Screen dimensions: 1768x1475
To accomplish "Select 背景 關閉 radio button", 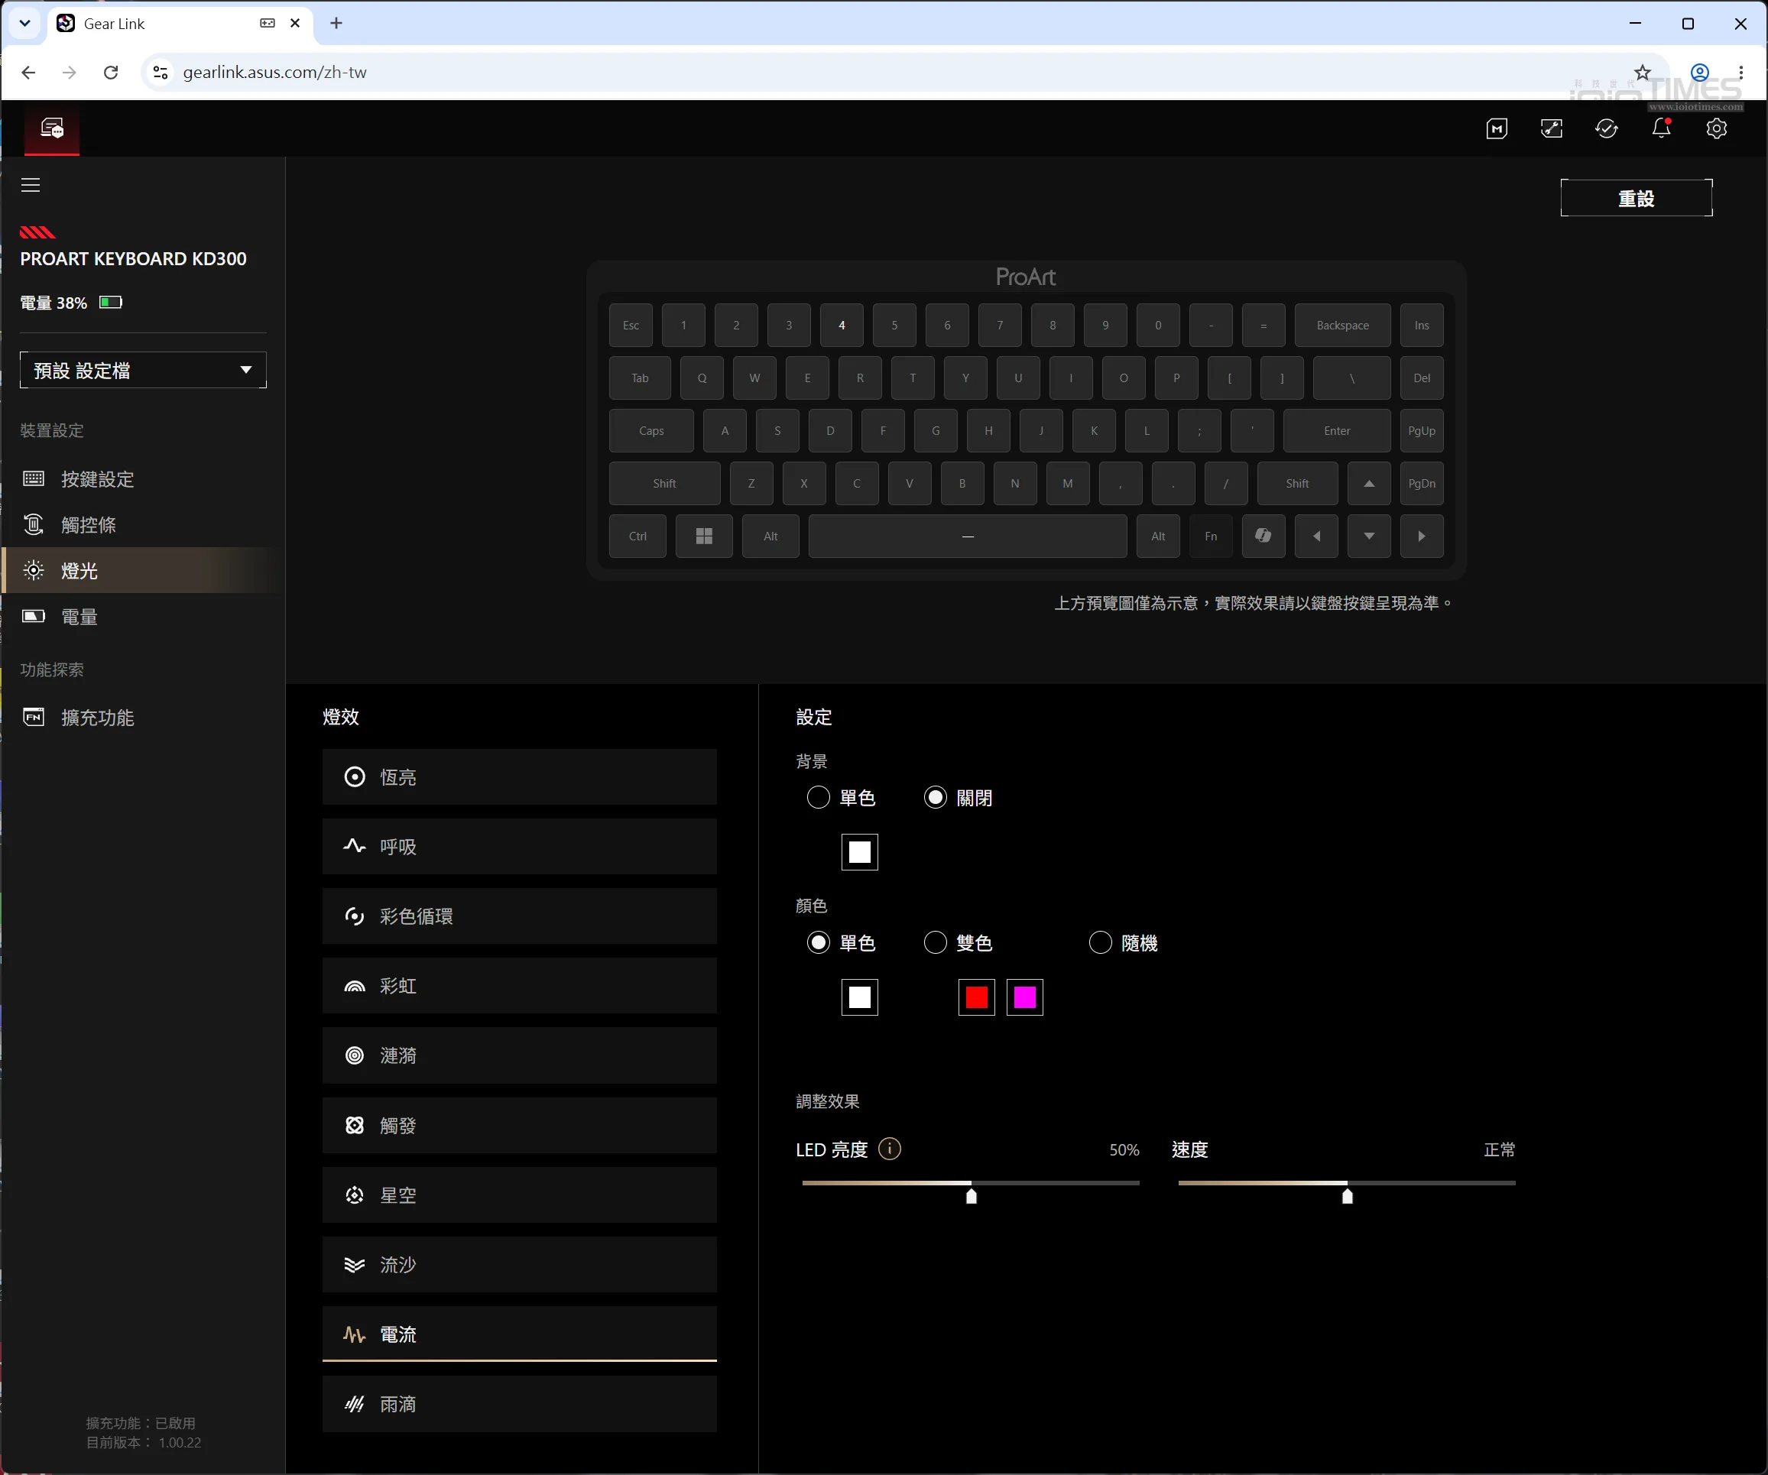I will point(936,798).
